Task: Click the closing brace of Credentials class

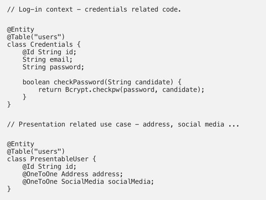Action: (9, 104)
